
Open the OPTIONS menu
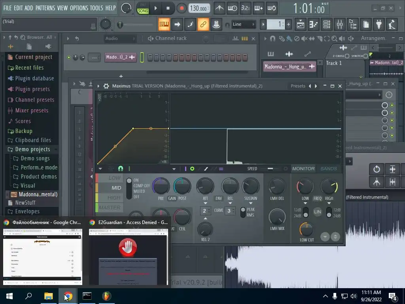tap(79, 8)
